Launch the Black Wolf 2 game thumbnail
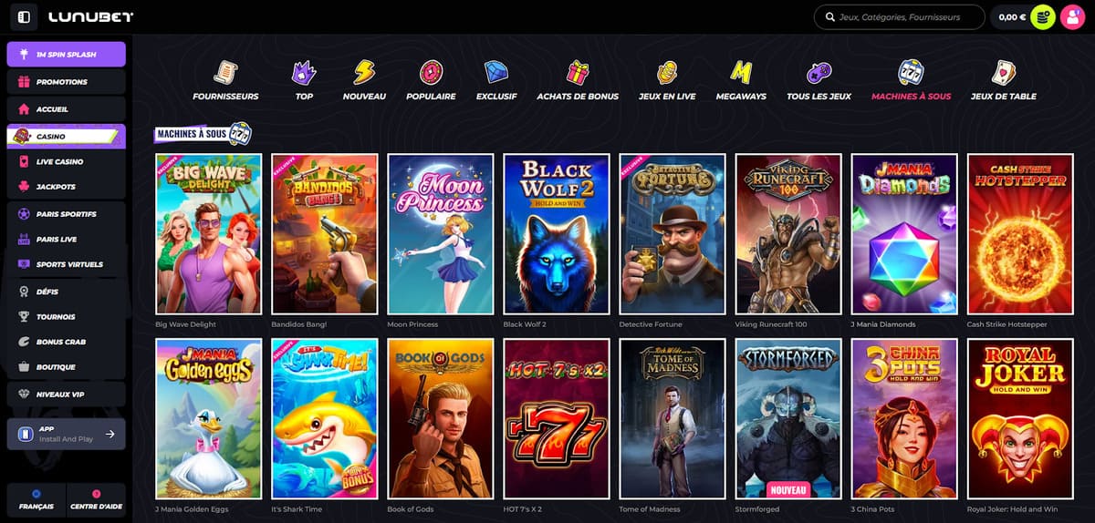Image resolution: width=1095 pixels, height=523 pixels. pyautogui.click(x=556, y=234)
